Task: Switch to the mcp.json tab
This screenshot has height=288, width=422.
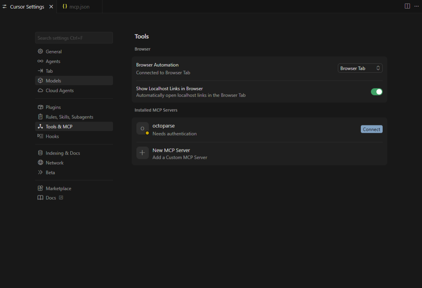Action: (x=79, y=7)
